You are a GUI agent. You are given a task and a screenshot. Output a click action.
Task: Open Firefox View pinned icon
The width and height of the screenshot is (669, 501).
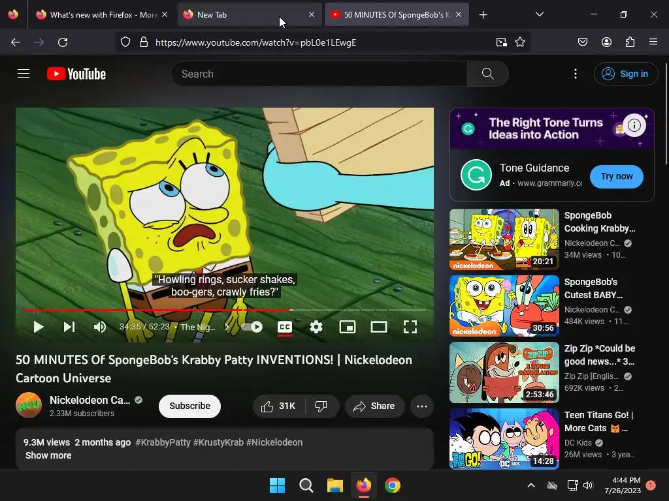[x=13, y=14]
